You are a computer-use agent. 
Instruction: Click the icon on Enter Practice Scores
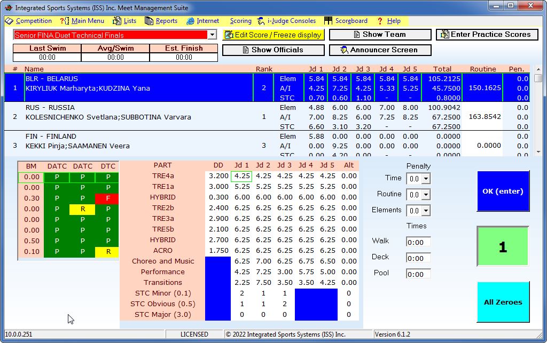[x=445, y=34]
